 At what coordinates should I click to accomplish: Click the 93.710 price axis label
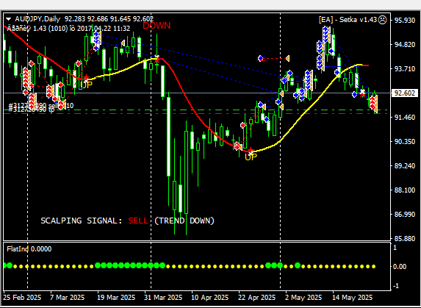[405, 69]
